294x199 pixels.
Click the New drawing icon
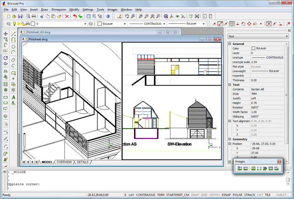pos(8,17)
